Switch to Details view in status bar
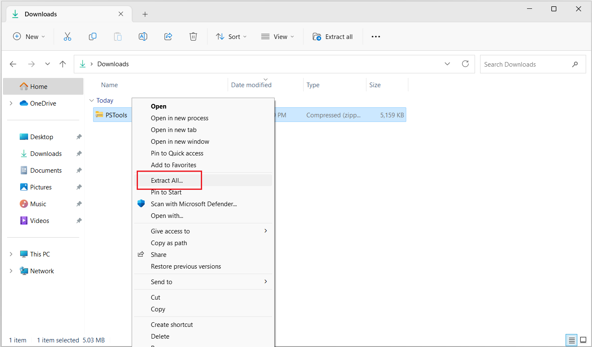This screenshot has width=592, height=347. 571,340
